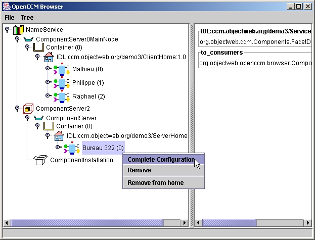
Task: Click the ComponentServer2 red cube icon
Action: tap(28, 109)
